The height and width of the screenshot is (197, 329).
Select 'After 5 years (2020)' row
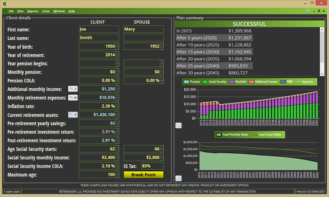pyautogui.click(x=214, y=38)
